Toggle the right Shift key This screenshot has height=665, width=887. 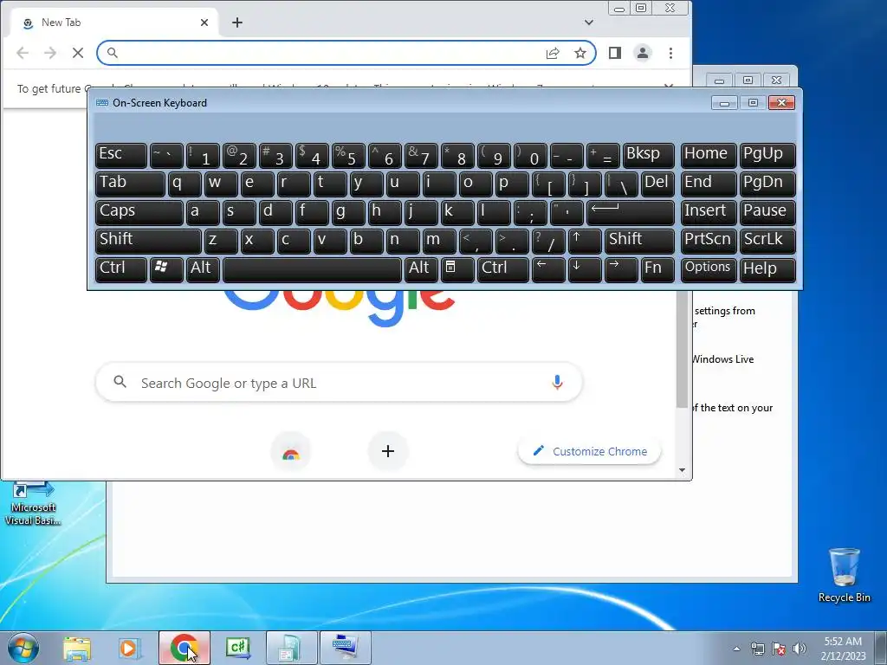coord(639,241)
